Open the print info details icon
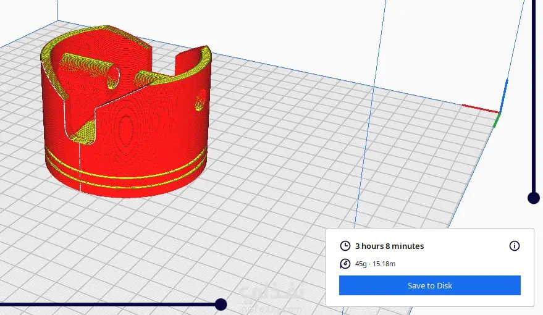The image size is (543, 315). (514, 246)
